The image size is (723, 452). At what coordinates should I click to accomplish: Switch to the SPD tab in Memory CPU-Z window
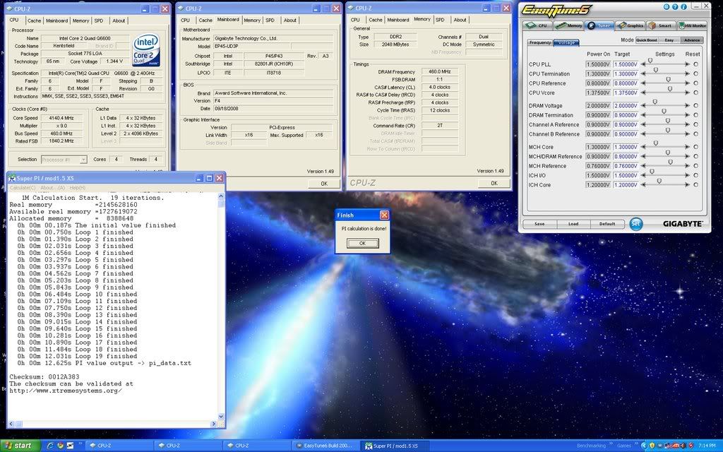[440, 20]
